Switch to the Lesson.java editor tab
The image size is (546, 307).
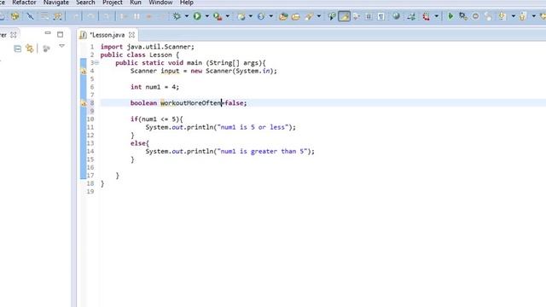107,35
